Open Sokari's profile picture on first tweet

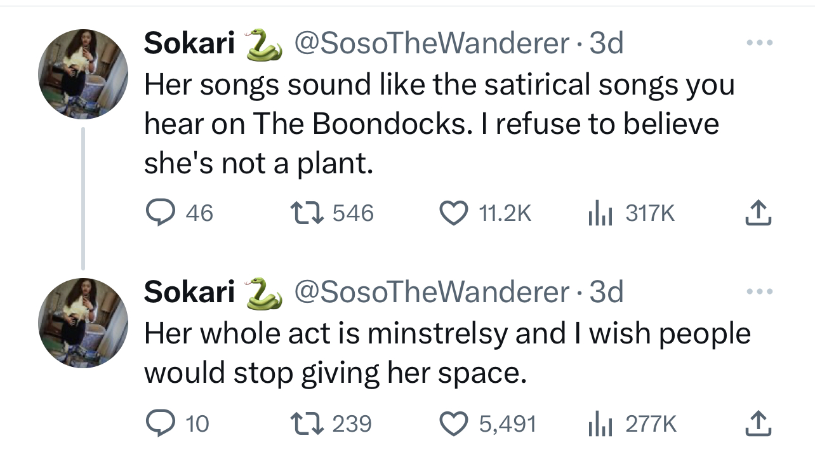pos(83,74)
